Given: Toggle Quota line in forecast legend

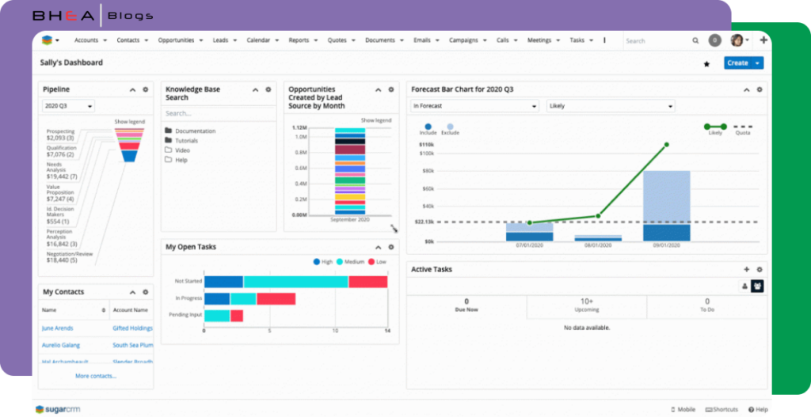Looking at the screenshot, I should pyautogui.click(x=743, y=129).
